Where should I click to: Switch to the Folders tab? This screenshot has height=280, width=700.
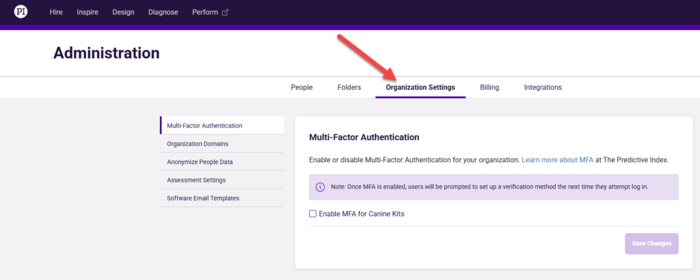tap(349, 87)
